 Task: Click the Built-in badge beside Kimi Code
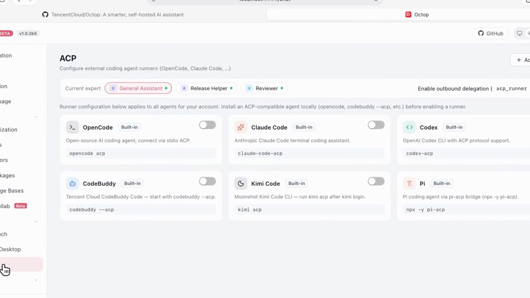pyautogui.click(x=296, y=183)
